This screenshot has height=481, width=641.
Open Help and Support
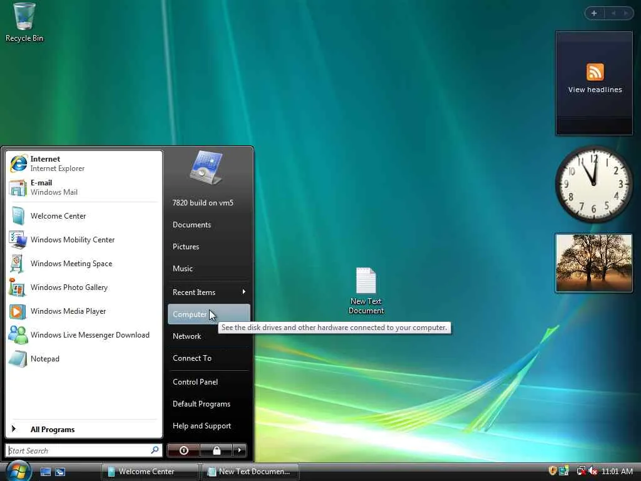(209, 426)
